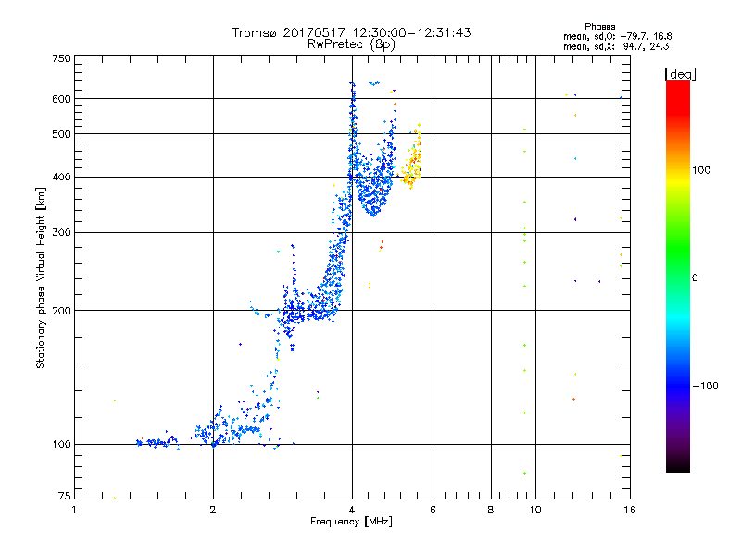741x555 pixels.
Task: Click the x-axis '4' tick label
Action: [352, 510]
